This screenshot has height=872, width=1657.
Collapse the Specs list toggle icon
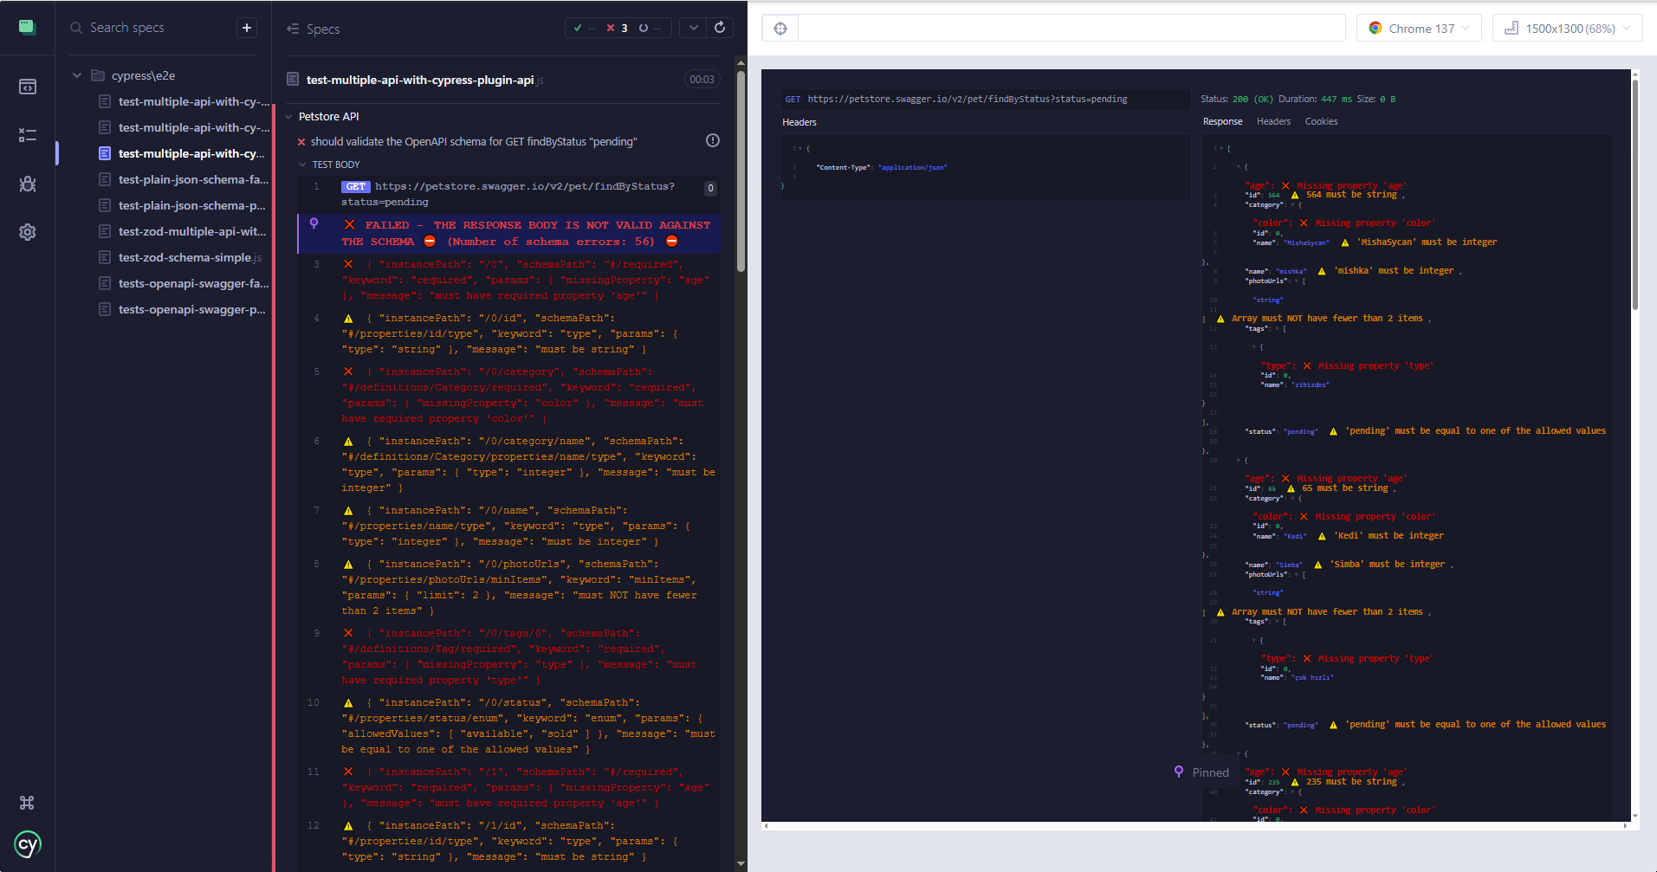click(x=293, y=29)
